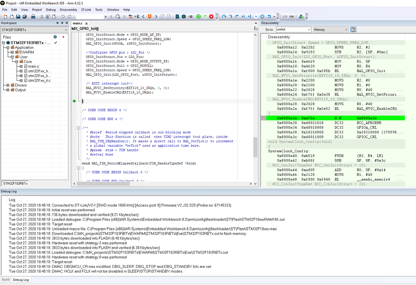Click the function list f() button
Screen dimensions: 416x285
pos(256,28)
